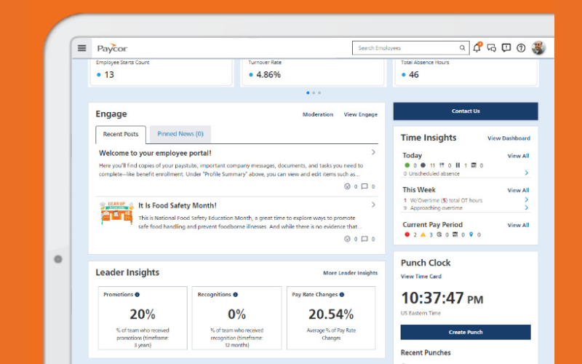Open Turnover Rate 4.86% card
This screenshot has height=364, width=582.
click(x=314, y=72)
